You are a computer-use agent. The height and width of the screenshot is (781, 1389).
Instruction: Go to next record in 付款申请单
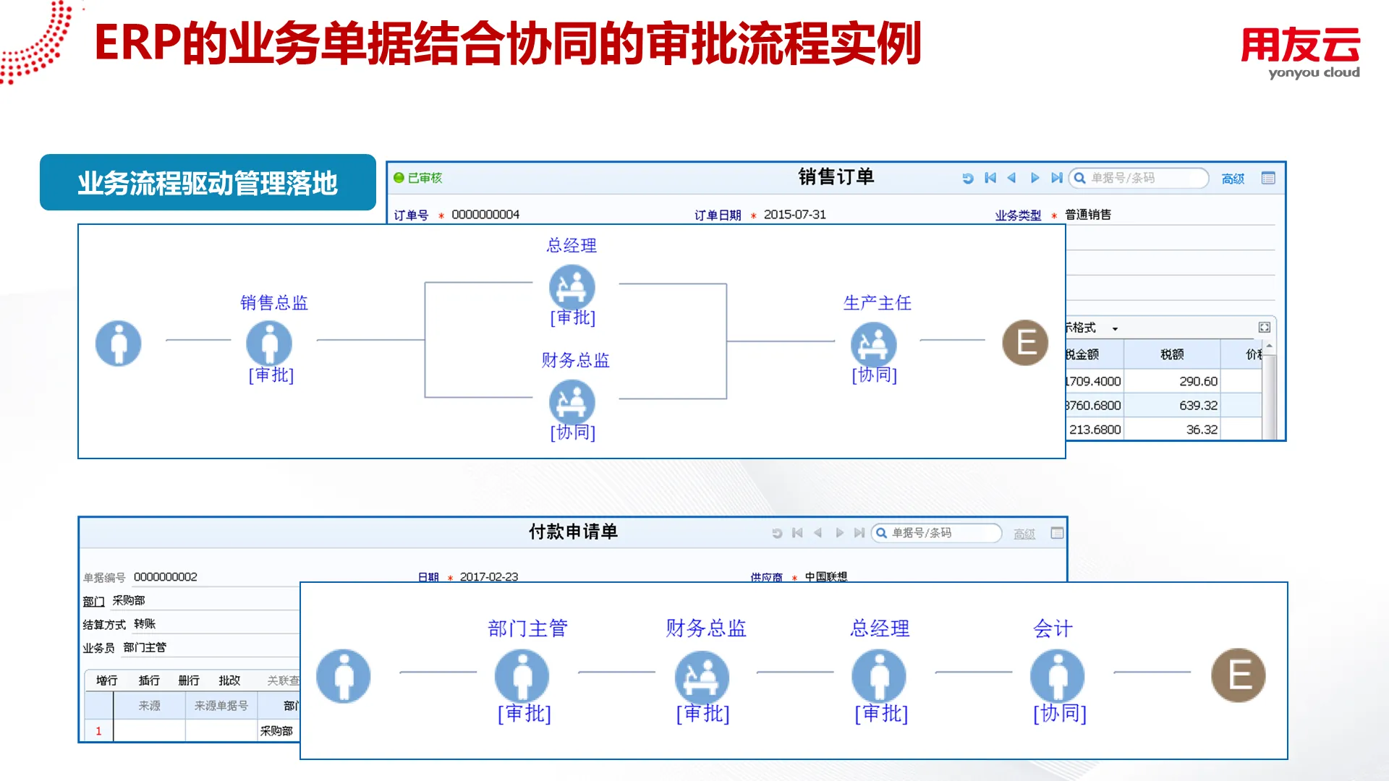pyautogui.click(x=839, y=533)
